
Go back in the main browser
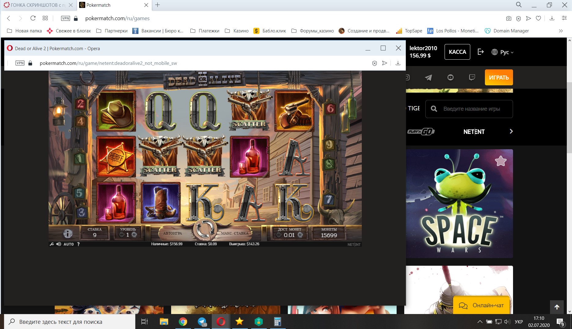tap(9, 18)
